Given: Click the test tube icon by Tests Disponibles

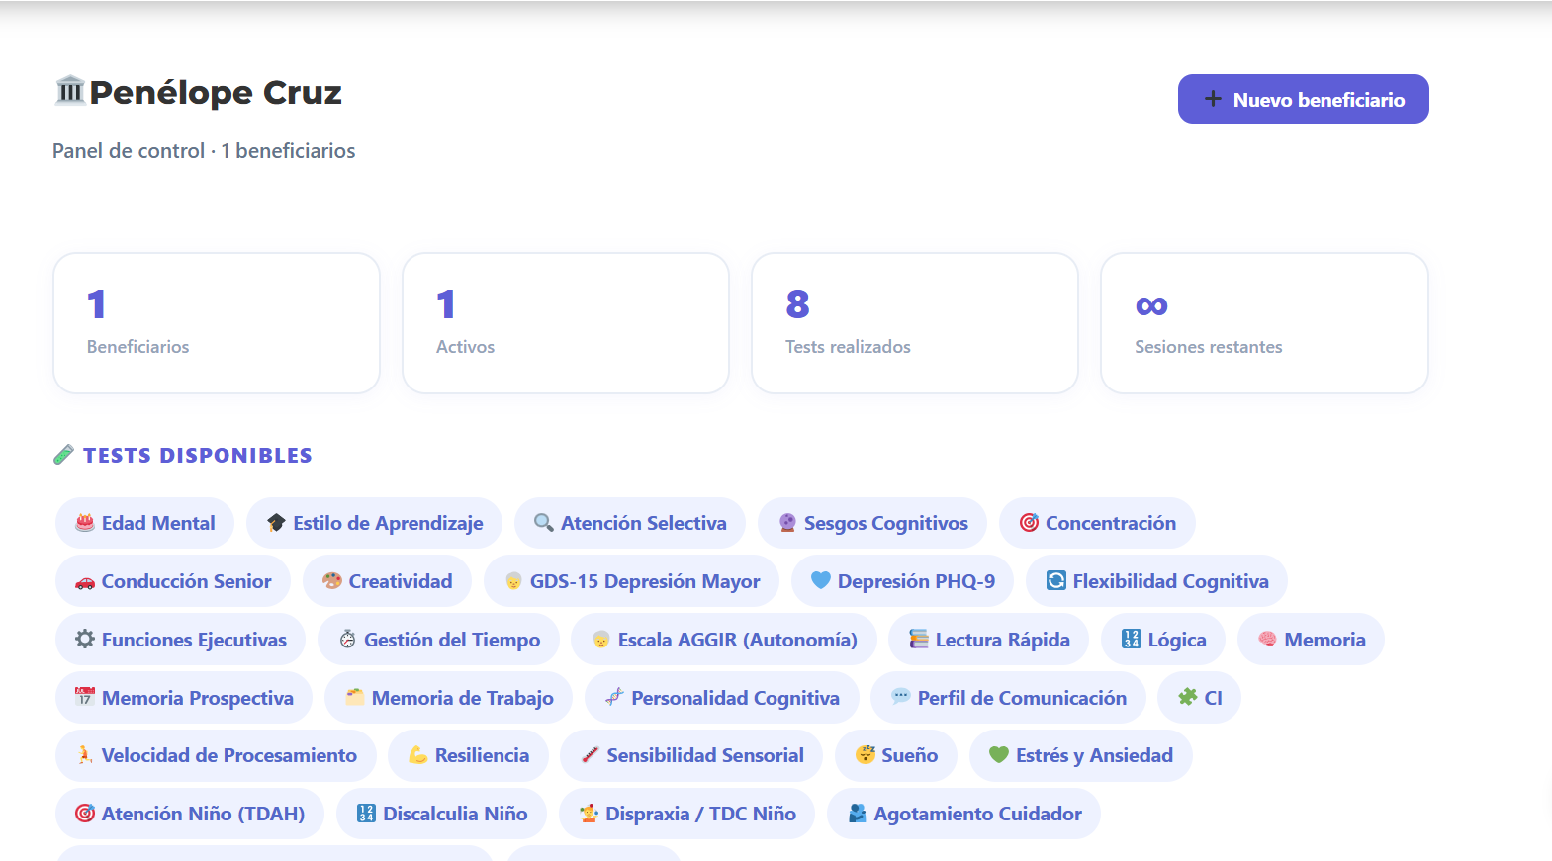Looking at the screenshot, I should pos(63,455).
